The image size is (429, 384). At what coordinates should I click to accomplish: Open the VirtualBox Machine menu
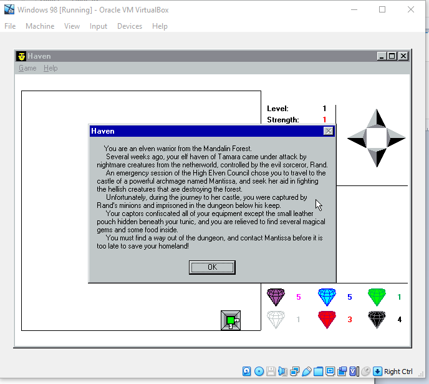40,26
